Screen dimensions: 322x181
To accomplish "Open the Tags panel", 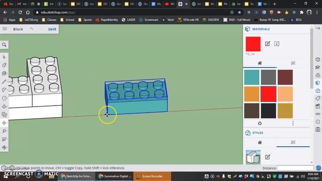I will click(x=317, y=99).
